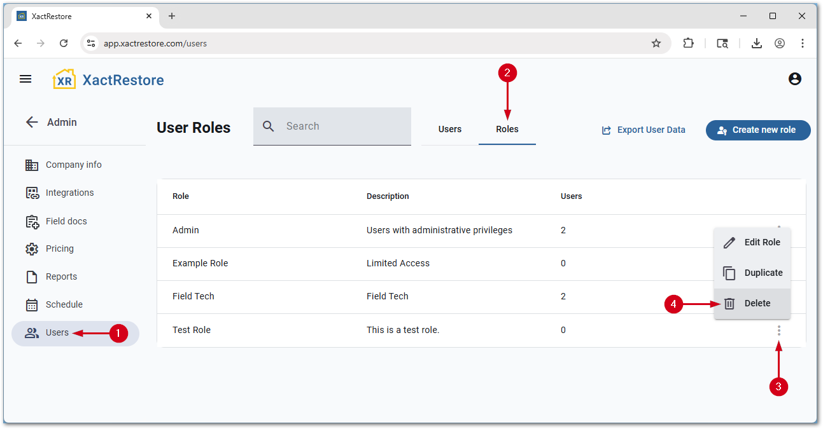Open Schedule from the sidebar
The image size is (823, 429).
(x=64, y=304)
